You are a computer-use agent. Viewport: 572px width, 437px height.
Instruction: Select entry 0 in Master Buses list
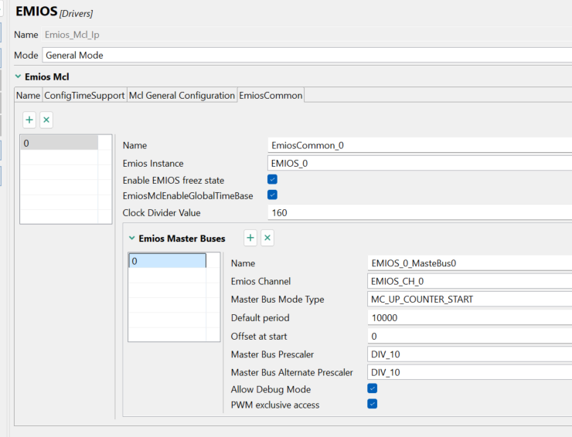point(167,261)
